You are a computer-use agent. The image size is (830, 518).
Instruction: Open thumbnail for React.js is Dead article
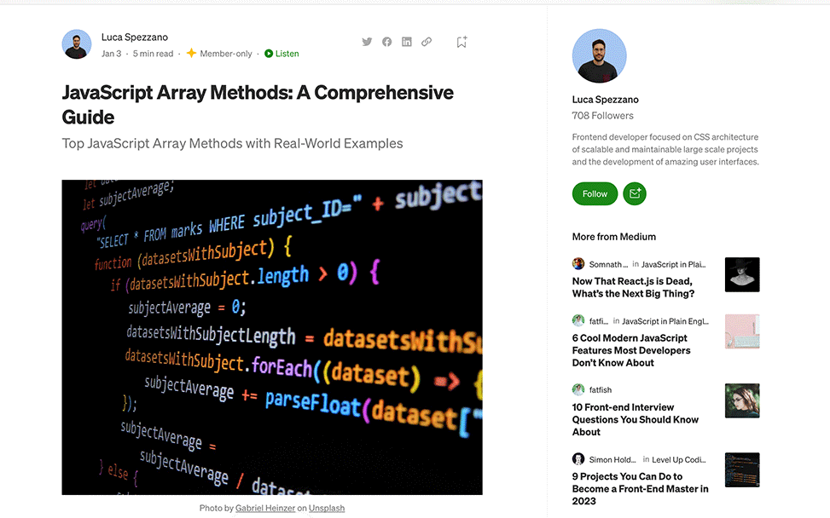742,275
